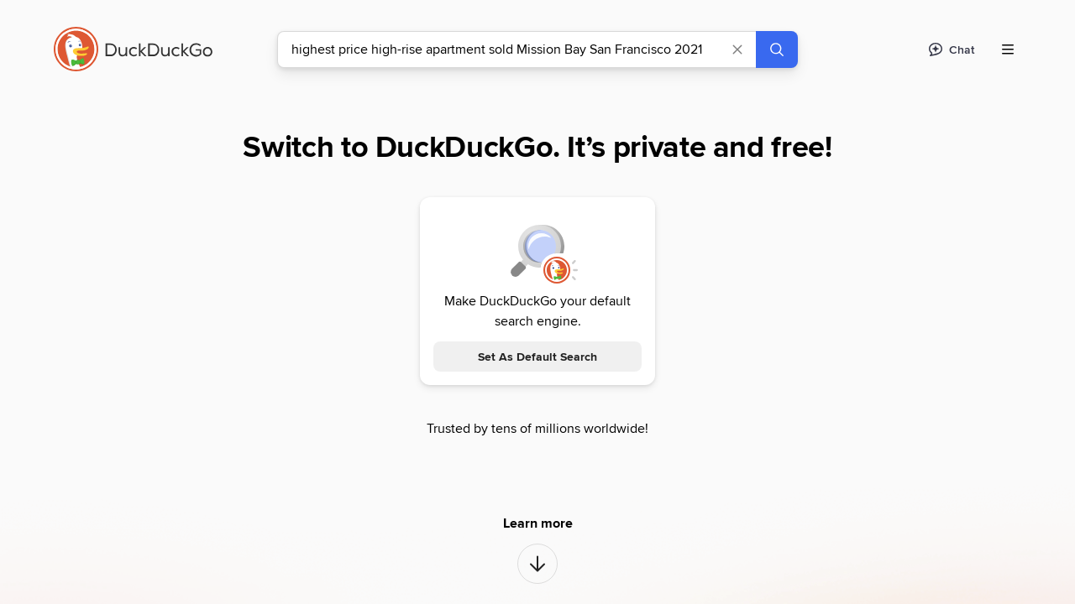Viewport: 1075px width, 604px height.
Task: Open the hamburger menu icon
Action: coord(1008,49)
